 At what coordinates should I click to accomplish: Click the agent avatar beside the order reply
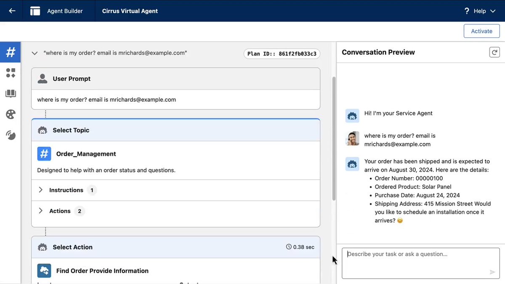coord(352,164)
